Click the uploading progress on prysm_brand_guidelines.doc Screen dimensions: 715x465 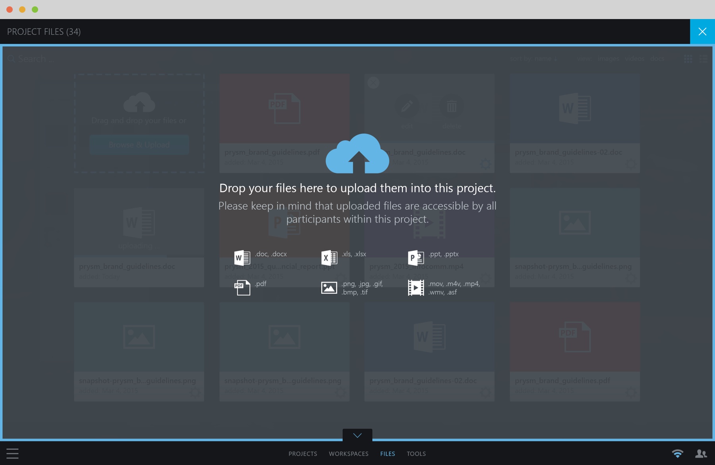pyautogui.click(x=139, y=245)
